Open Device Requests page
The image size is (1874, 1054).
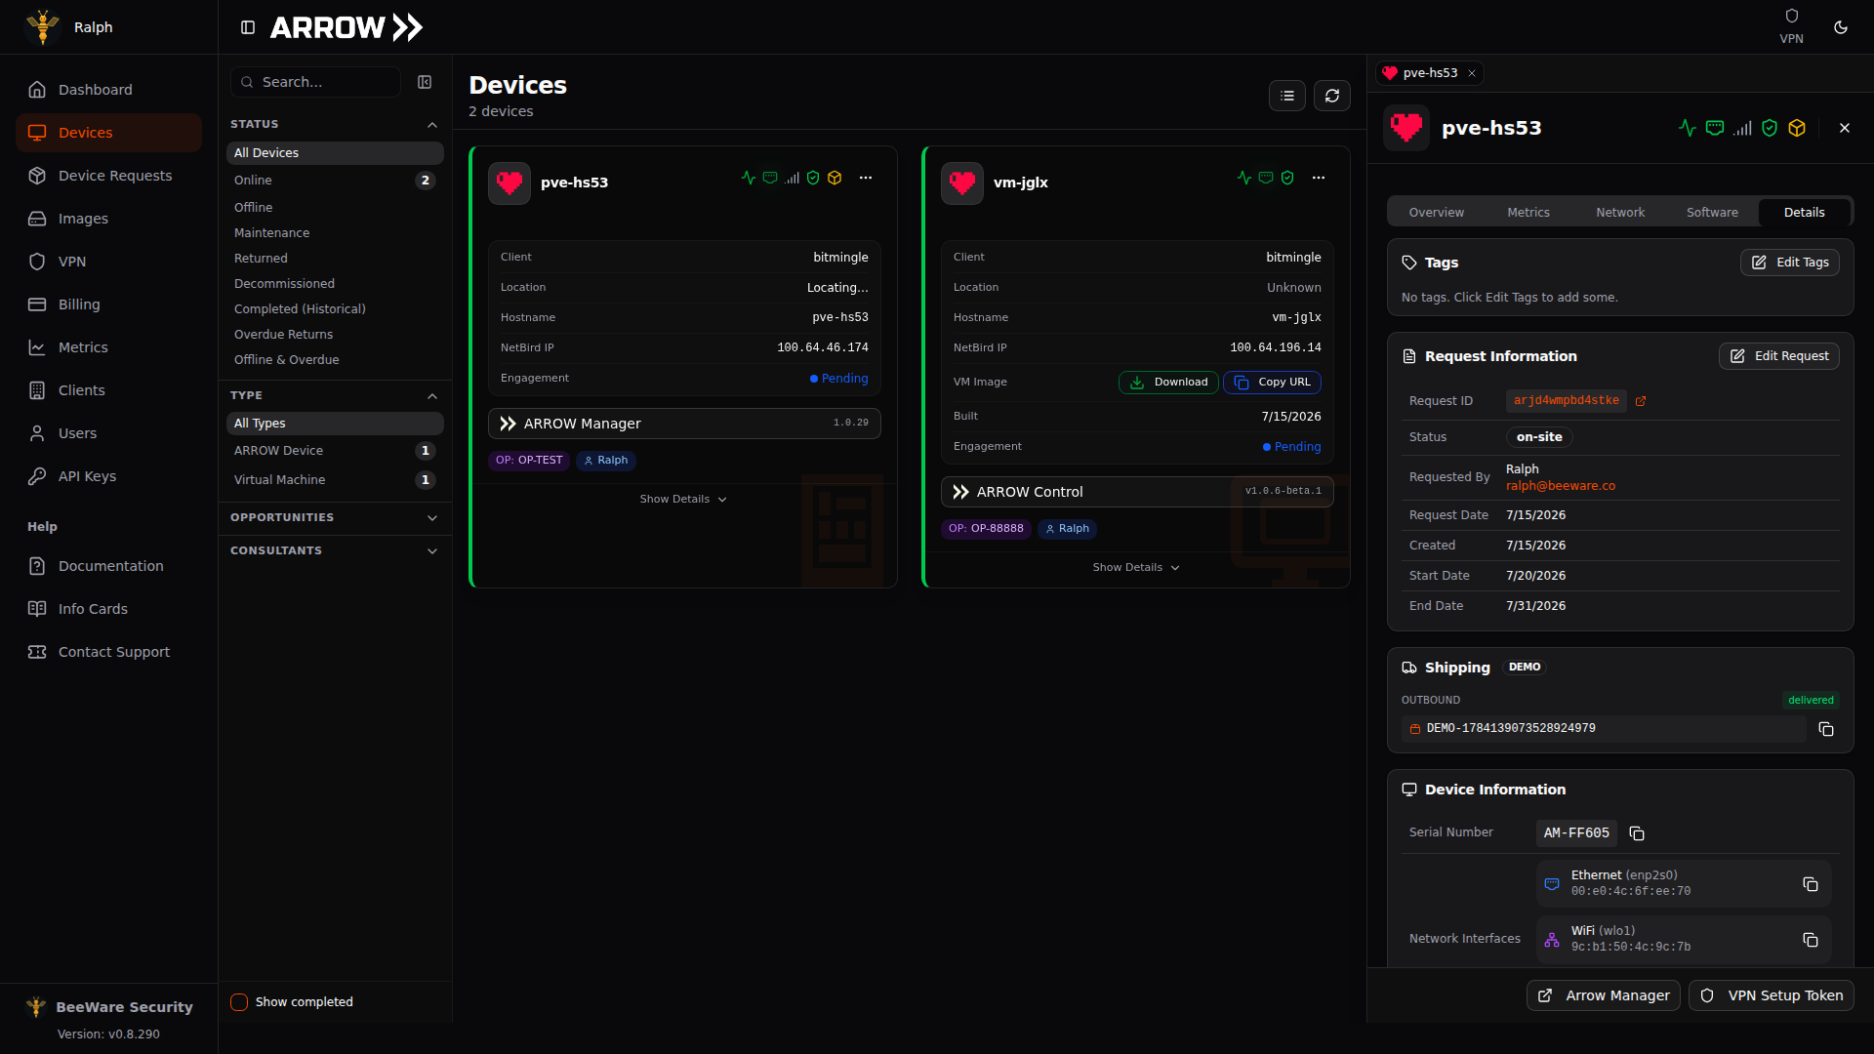(x=108, y=176)
